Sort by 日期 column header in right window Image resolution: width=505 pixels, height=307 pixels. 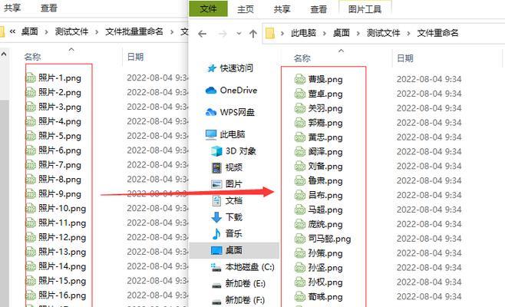(404, 58)
